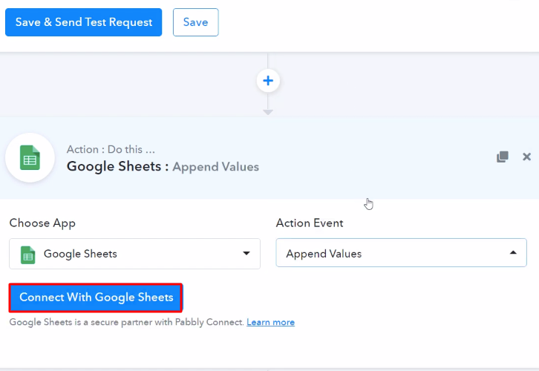Click Save & Send Test Request button

pyautogui.click(x=84, y=22)
